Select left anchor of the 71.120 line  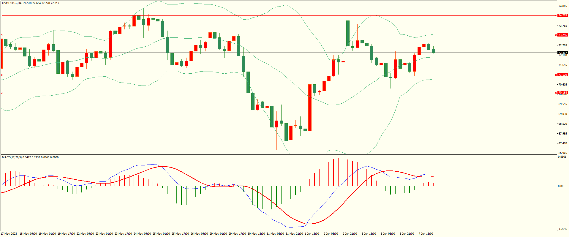coord(1,75)
